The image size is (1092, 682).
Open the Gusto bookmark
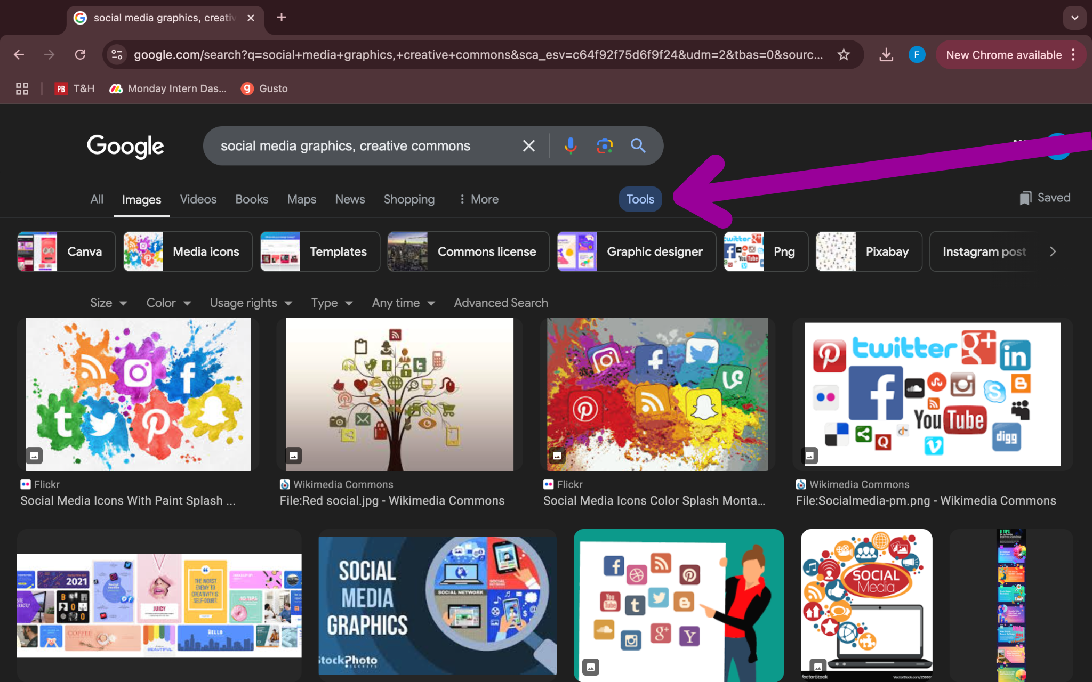point(264,88)
